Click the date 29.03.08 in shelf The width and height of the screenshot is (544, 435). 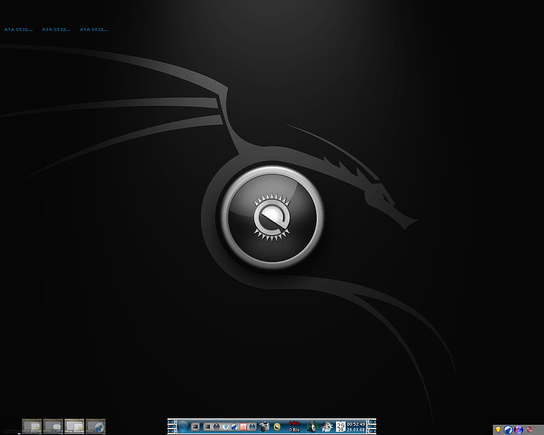point(356,430)
